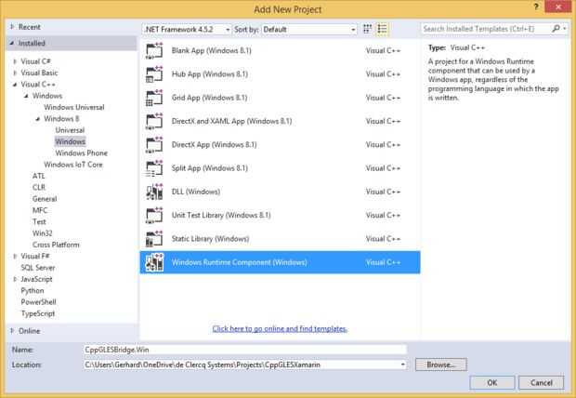
Task: Confirm with the OK button
Action: click(492, 382)
